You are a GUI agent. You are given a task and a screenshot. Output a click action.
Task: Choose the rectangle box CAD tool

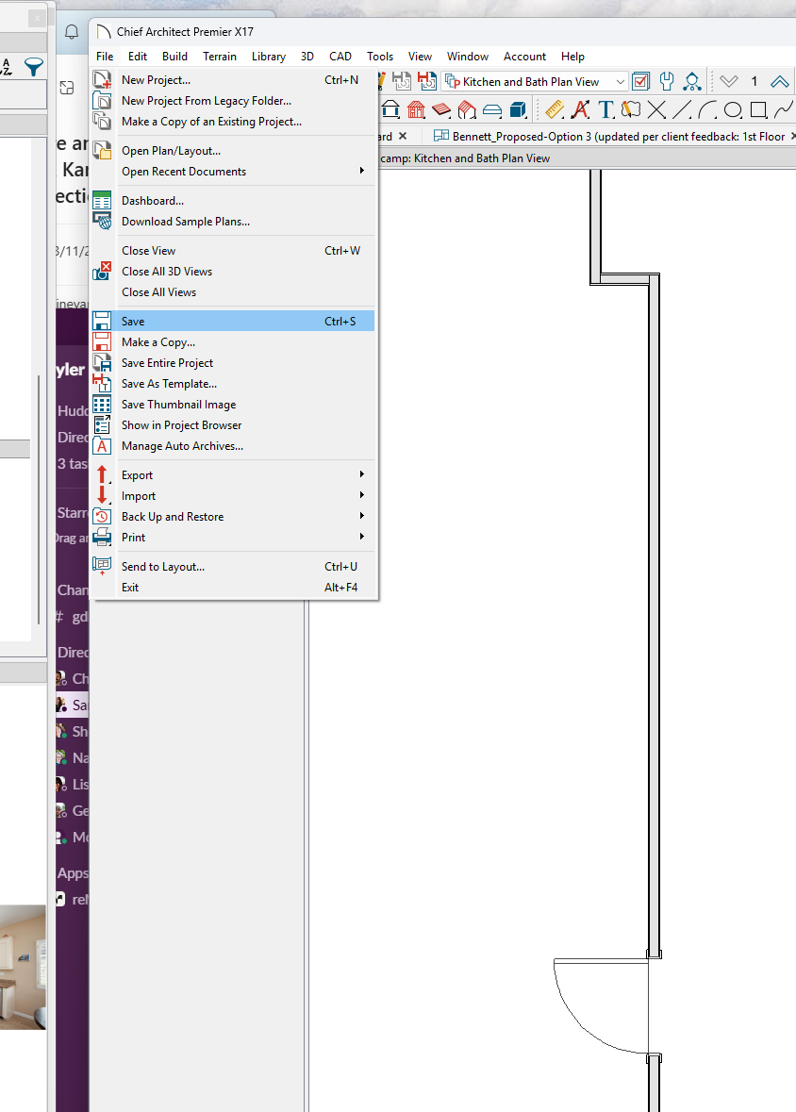pos(758,109)
